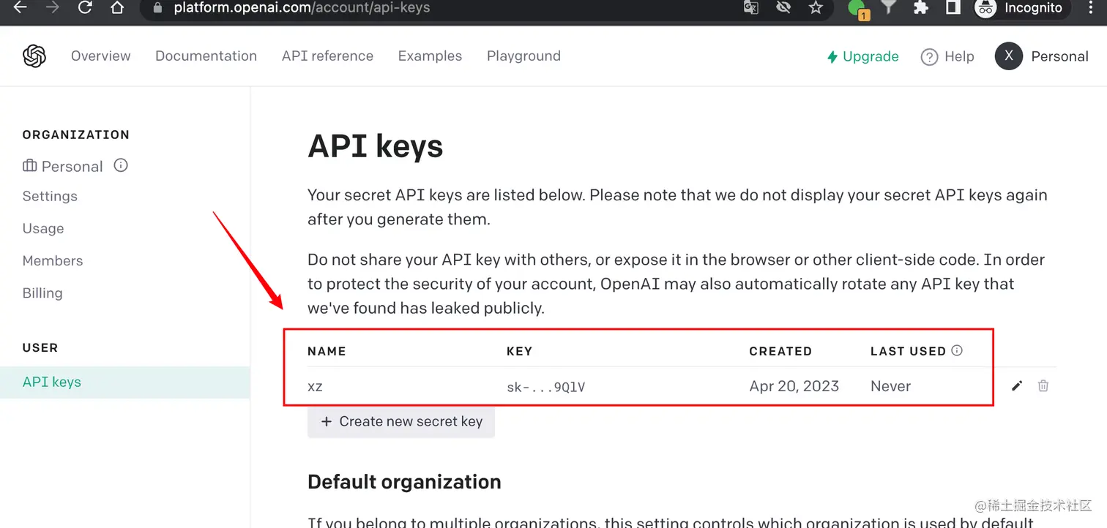Click the crossed-out eye tracking icon
The width and height of the screenshot is (1107, 528).
coord(783,8)
